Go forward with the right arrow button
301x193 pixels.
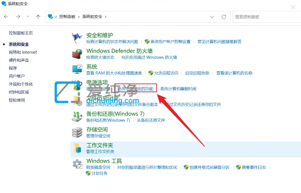18,17
